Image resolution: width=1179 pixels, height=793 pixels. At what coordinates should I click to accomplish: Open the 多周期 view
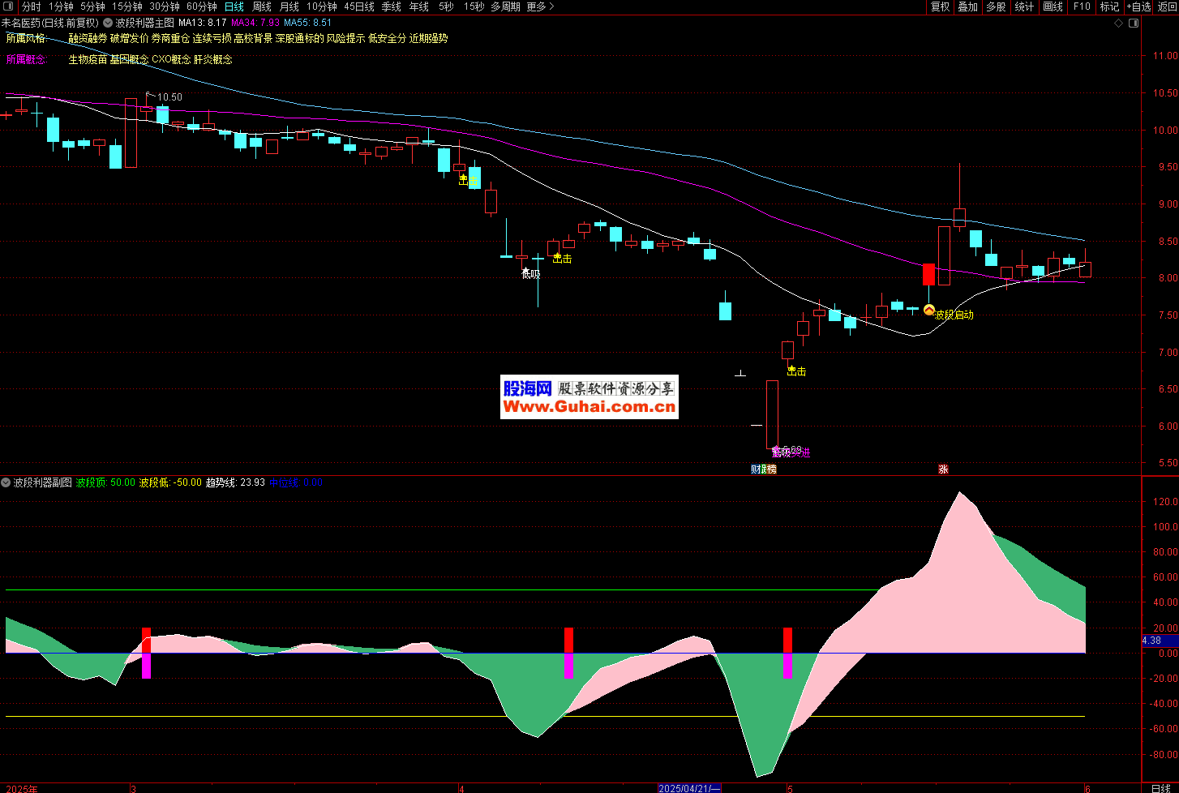tap(505, 6)
